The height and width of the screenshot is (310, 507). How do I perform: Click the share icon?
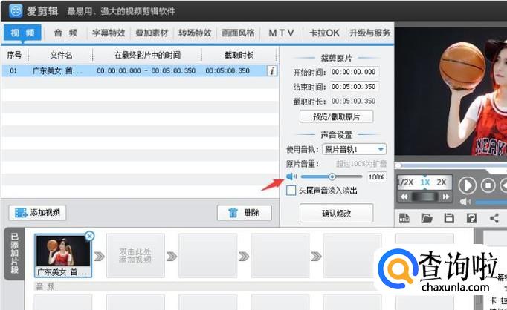[494, 218]
